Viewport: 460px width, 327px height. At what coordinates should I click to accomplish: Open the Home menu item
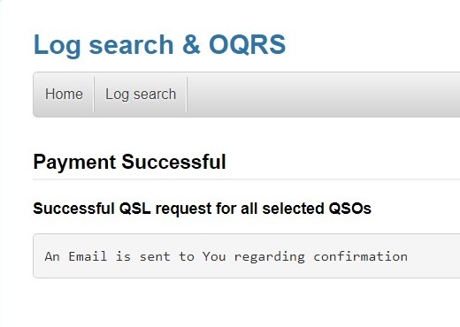(x=64, y=95)
